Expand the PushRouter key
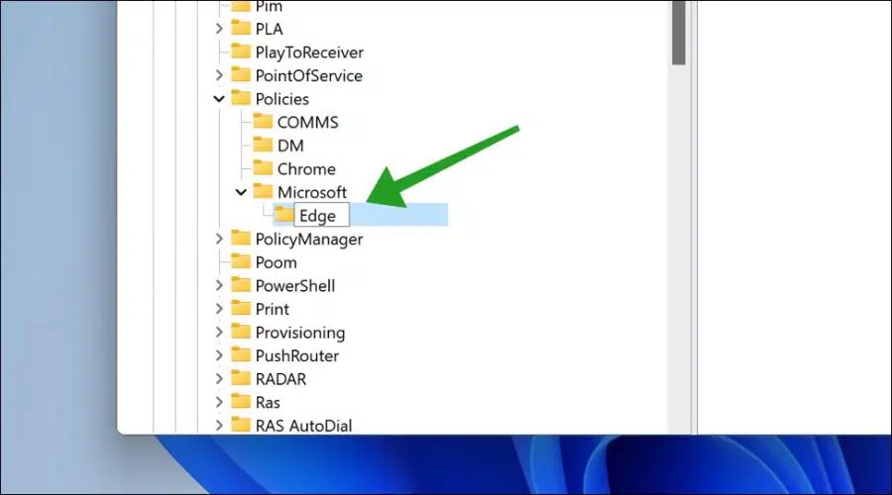The image size is (892, 495). click(x=219, y=355)
